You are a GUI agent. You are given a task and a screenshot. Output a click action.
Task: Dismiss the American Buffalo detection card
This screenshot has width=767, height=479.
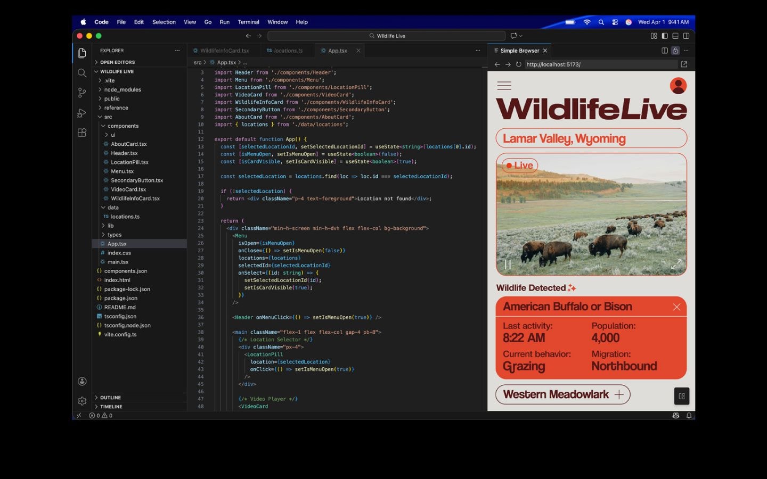coord(676,307)
